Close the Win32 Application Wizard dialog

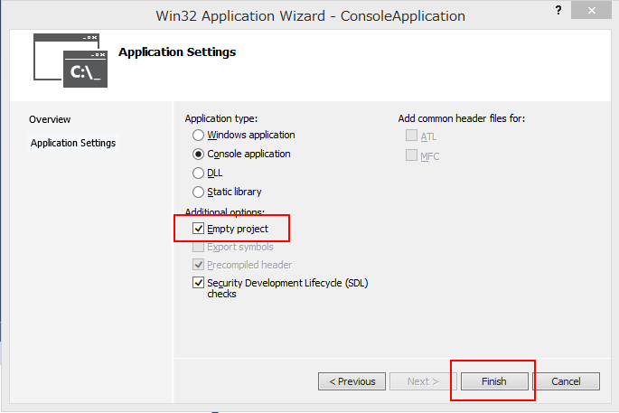[591, 10]
